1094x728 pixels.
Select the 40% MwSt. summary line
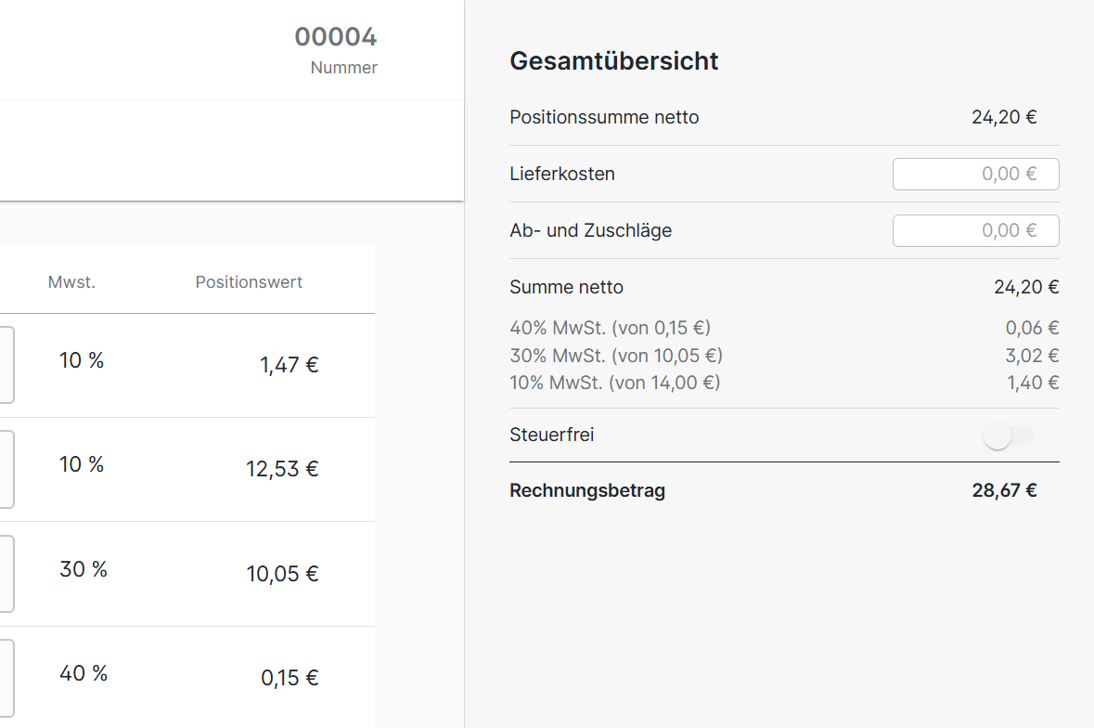click(610, 328)
